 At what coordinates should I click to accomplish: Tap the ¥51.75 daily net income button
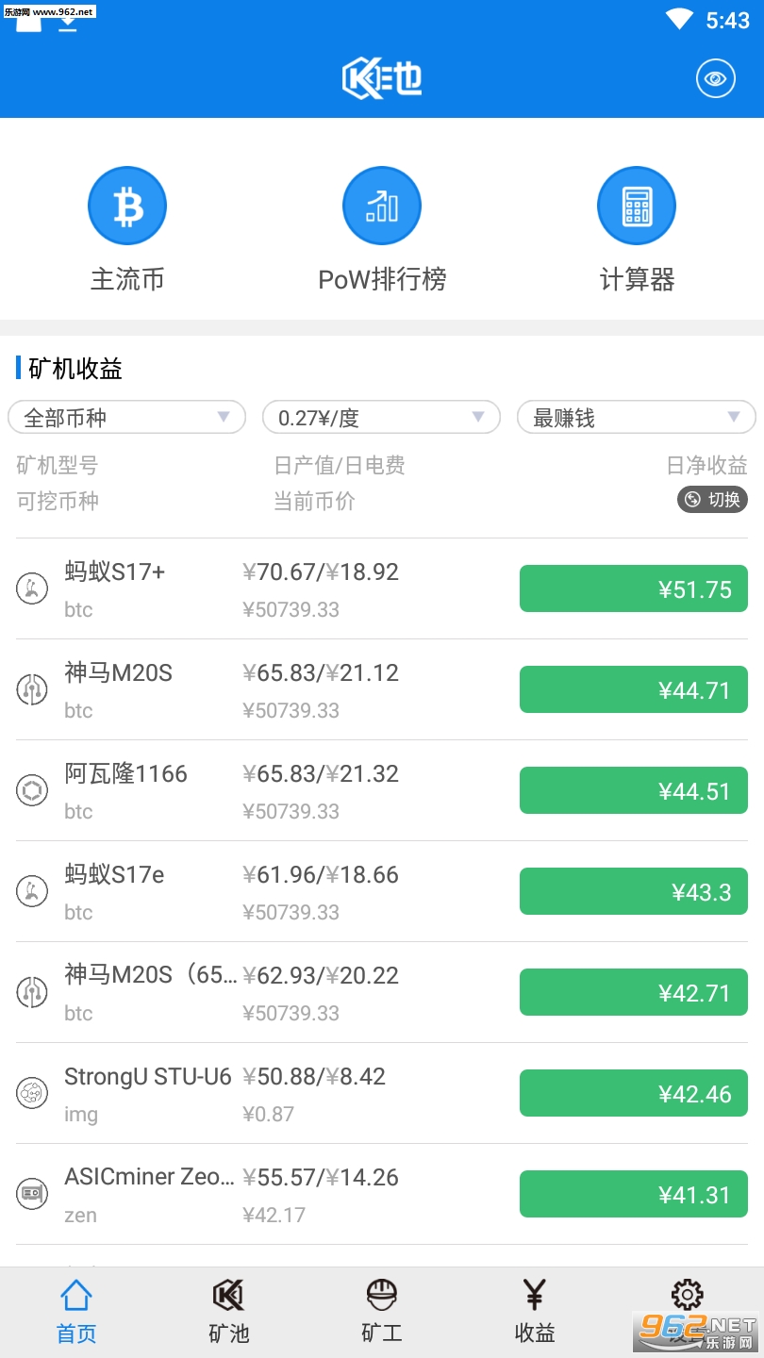[634, 589]
